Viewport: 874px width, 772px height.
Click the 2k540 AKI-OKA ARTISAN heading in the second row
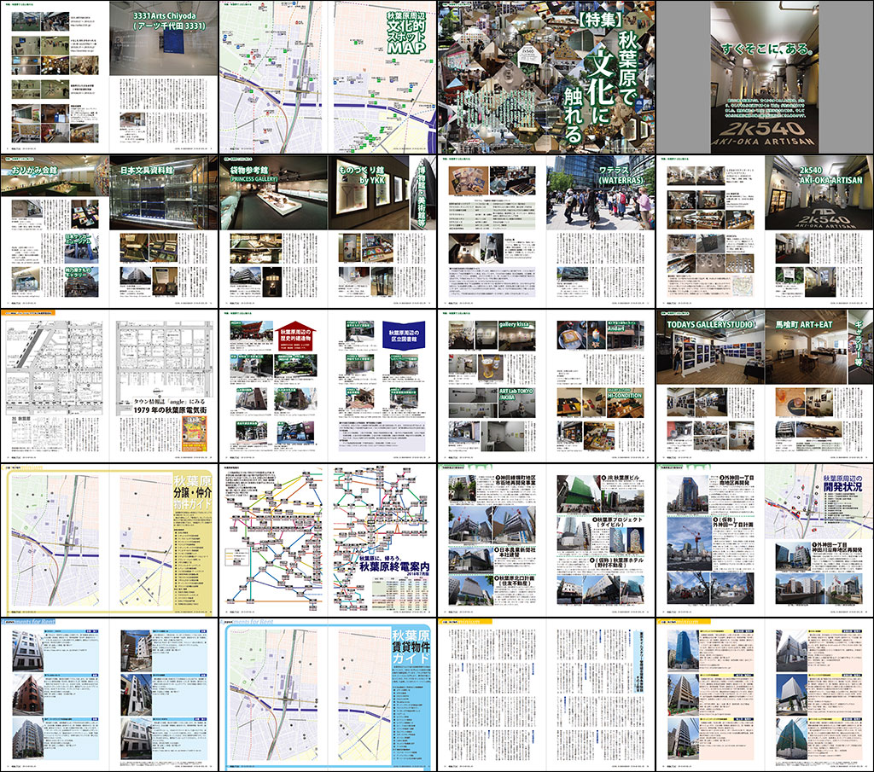point(830,175)
